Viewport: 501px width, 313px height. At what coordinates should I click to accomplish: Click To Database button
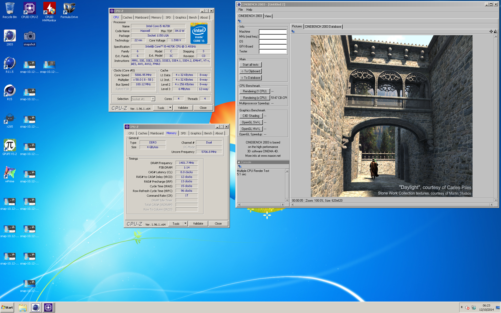250,78
